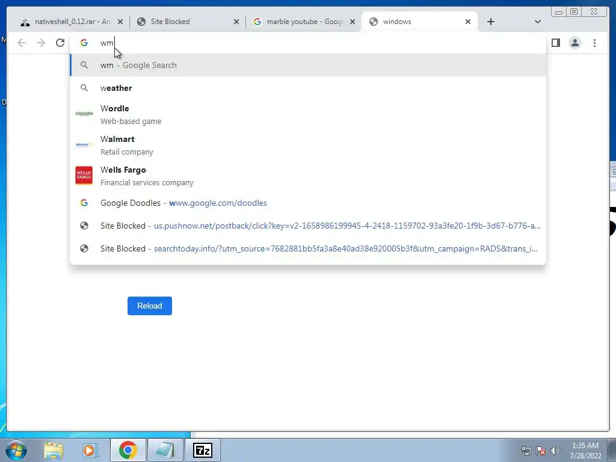Reload the page with the toolbar refresh icon
Viewport: 616px width, 462px height.
[x=60, y=43]
